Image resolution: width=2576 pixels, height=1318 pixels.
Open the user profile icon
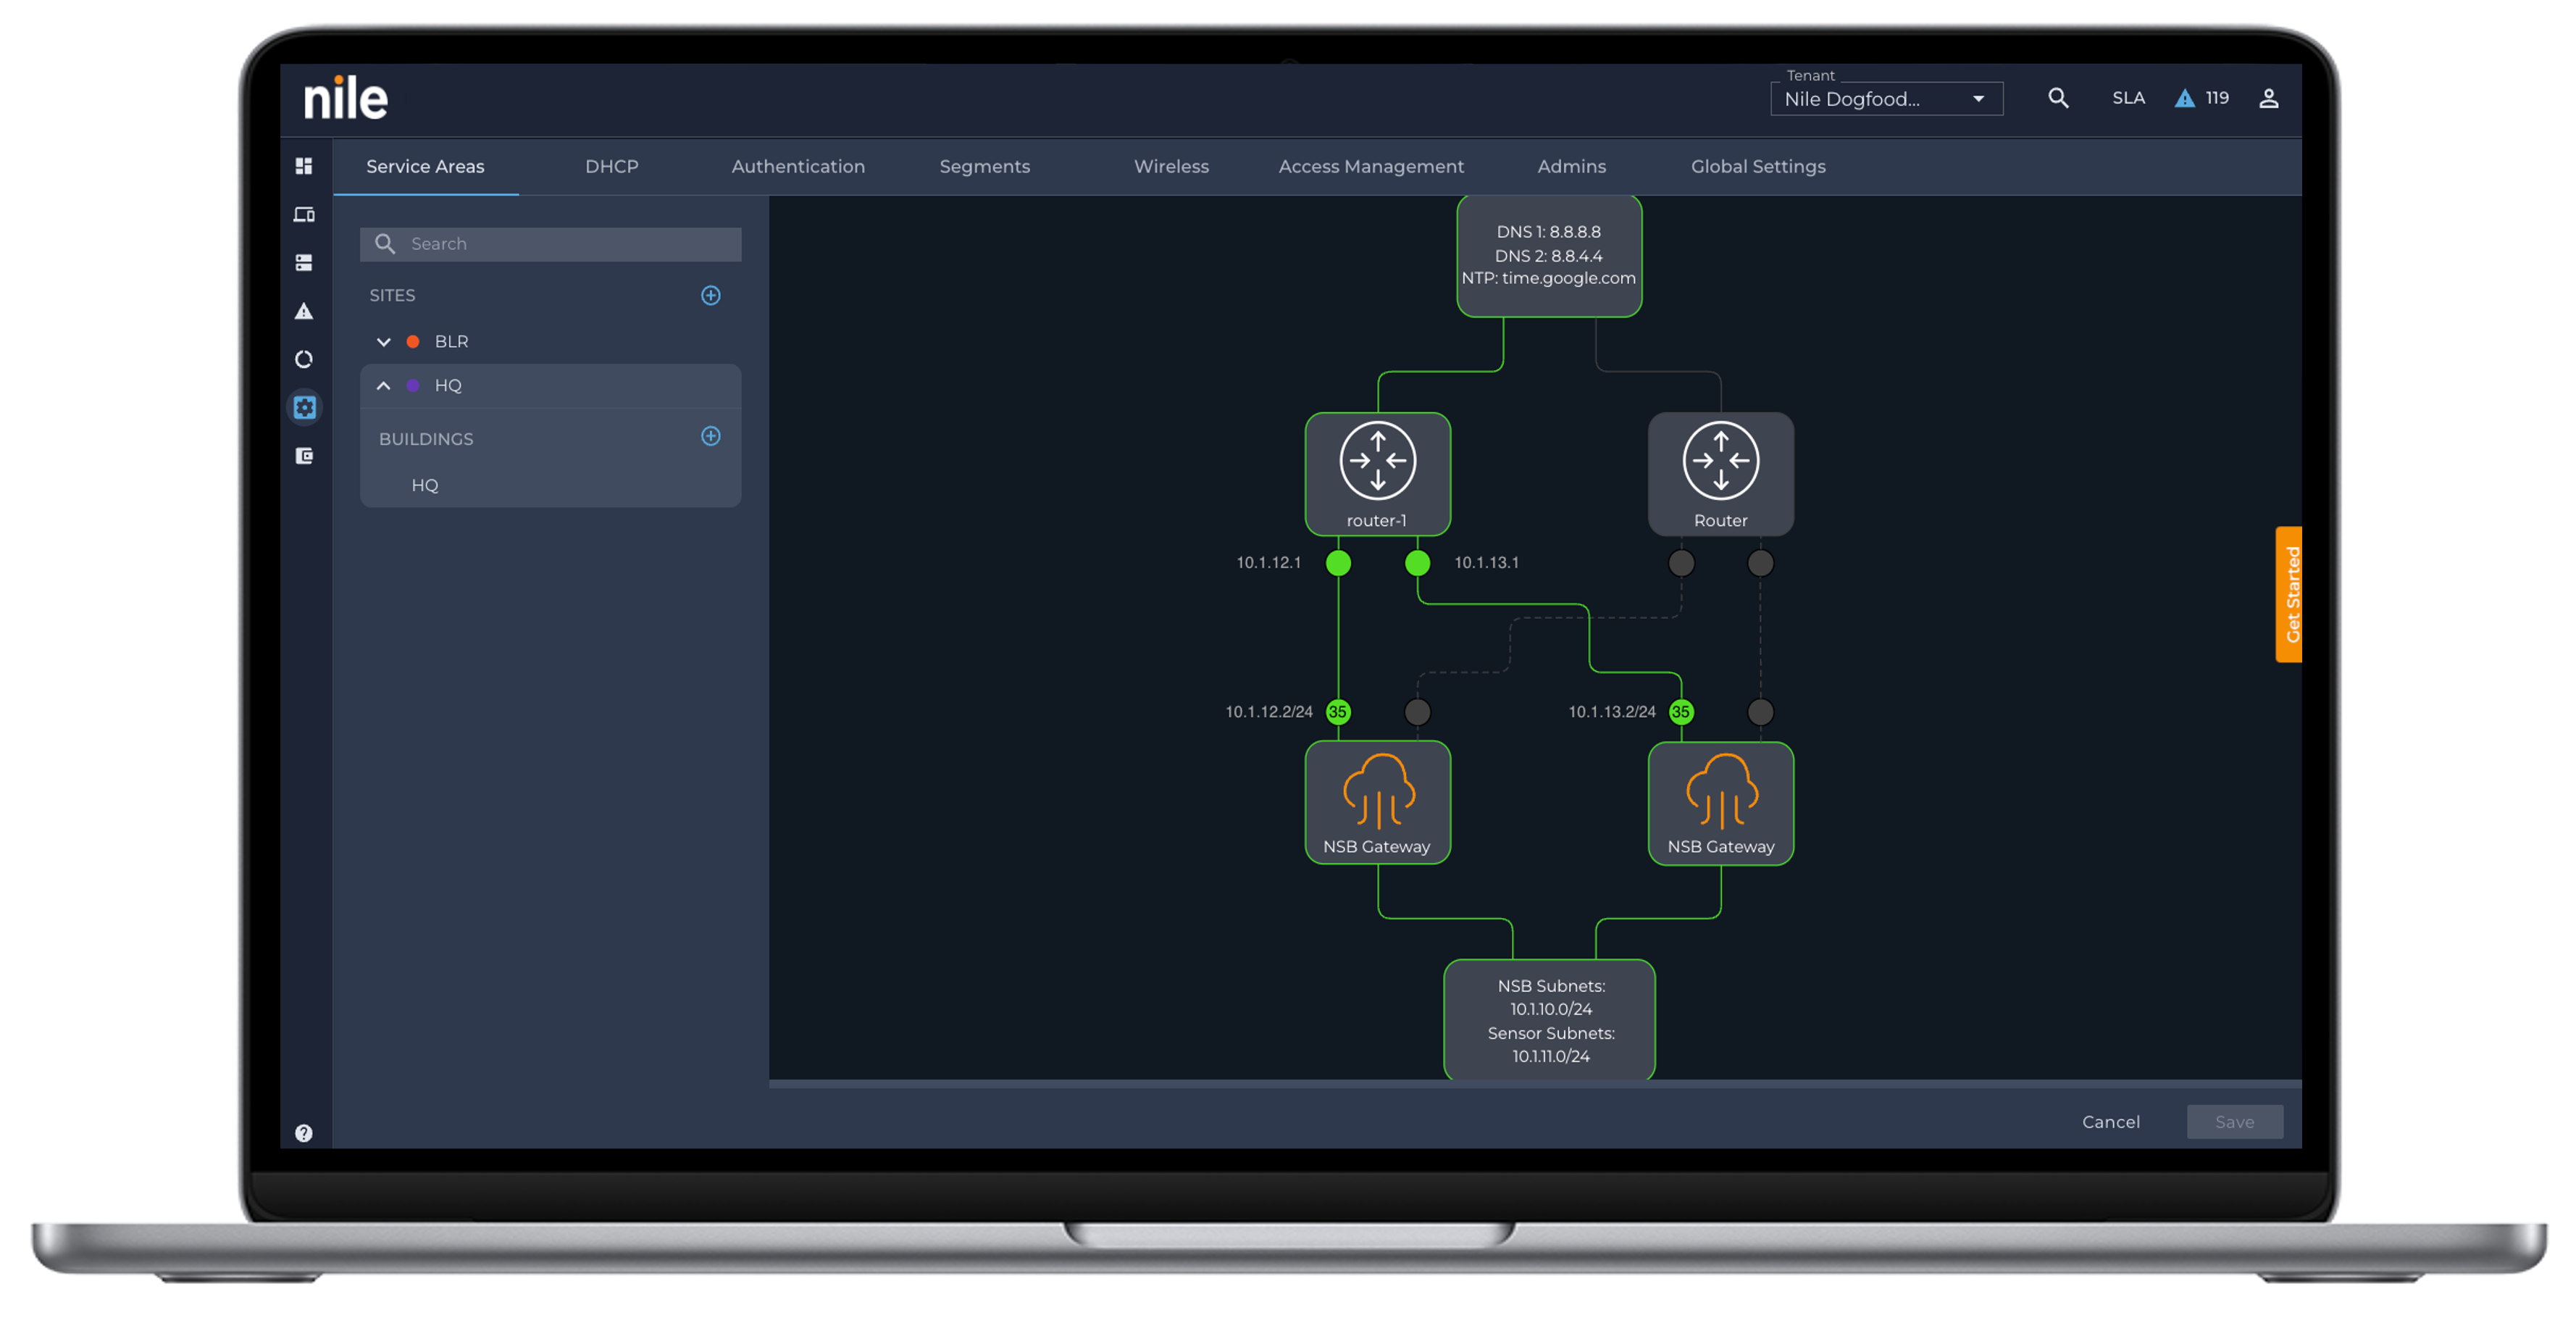click(x=2268, y=98)
